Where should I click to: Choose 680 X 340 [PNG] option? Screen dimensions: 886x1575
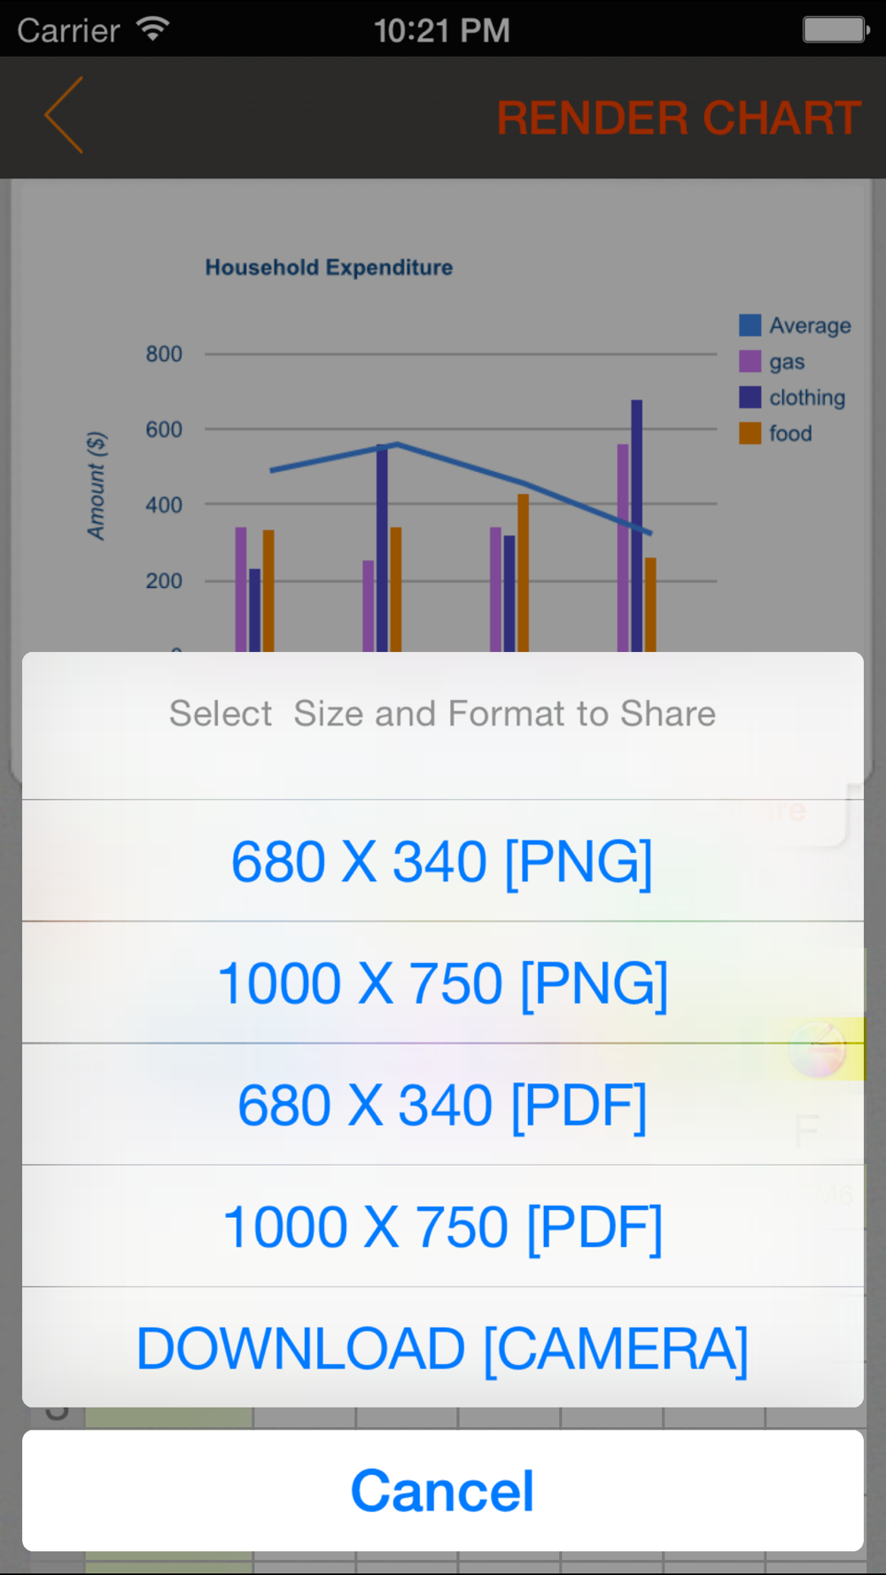coord(443,861)
